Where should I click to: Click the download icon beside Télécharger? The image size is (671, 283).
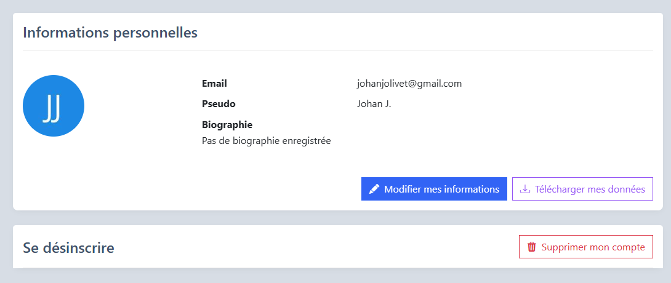[524, 189]
